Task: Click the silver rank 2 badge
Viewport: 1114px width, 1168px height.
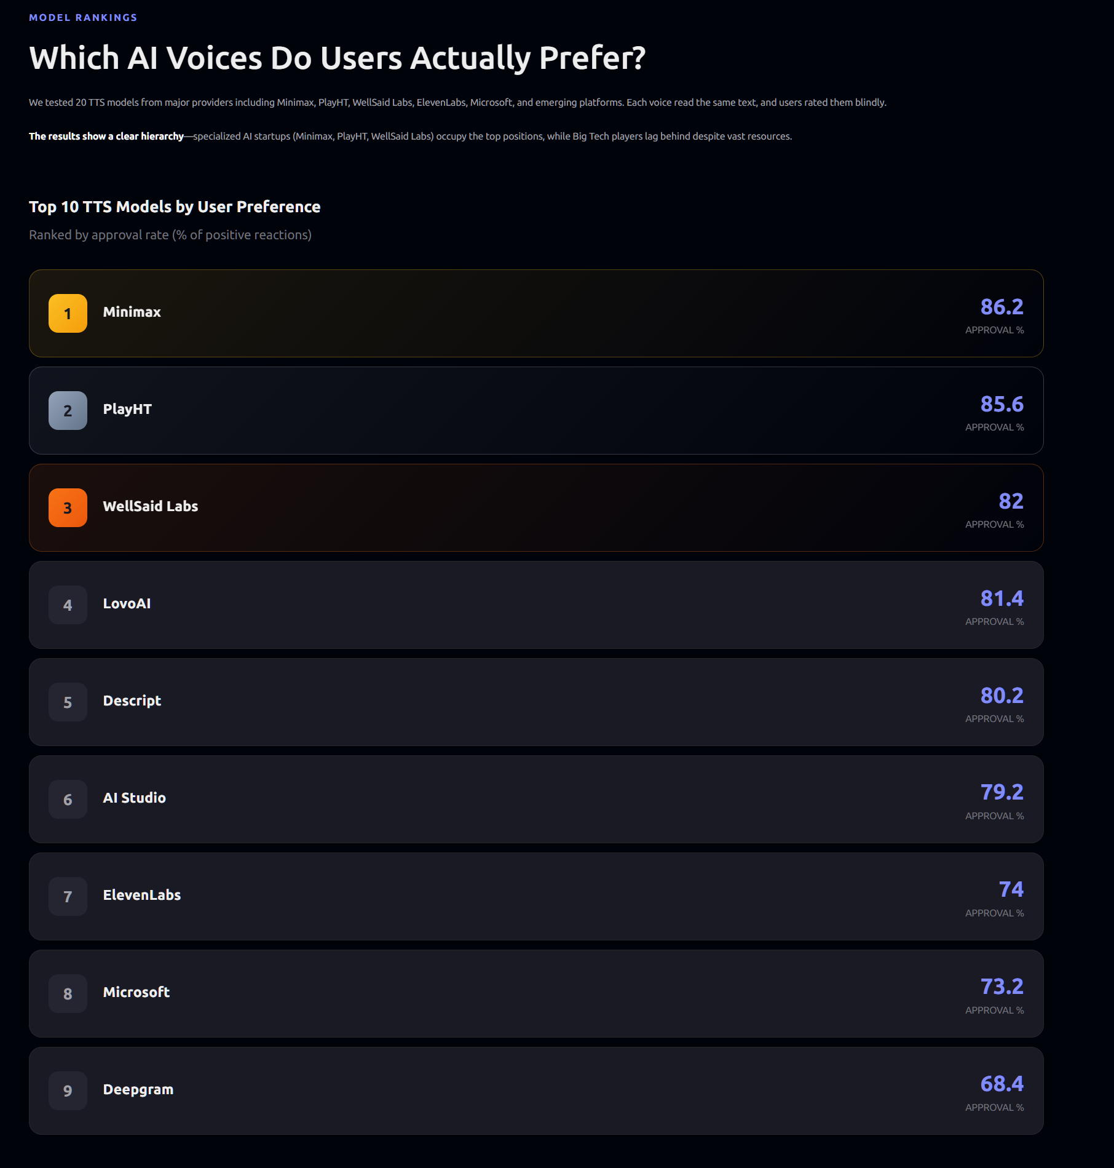Action: click(68, 410)
